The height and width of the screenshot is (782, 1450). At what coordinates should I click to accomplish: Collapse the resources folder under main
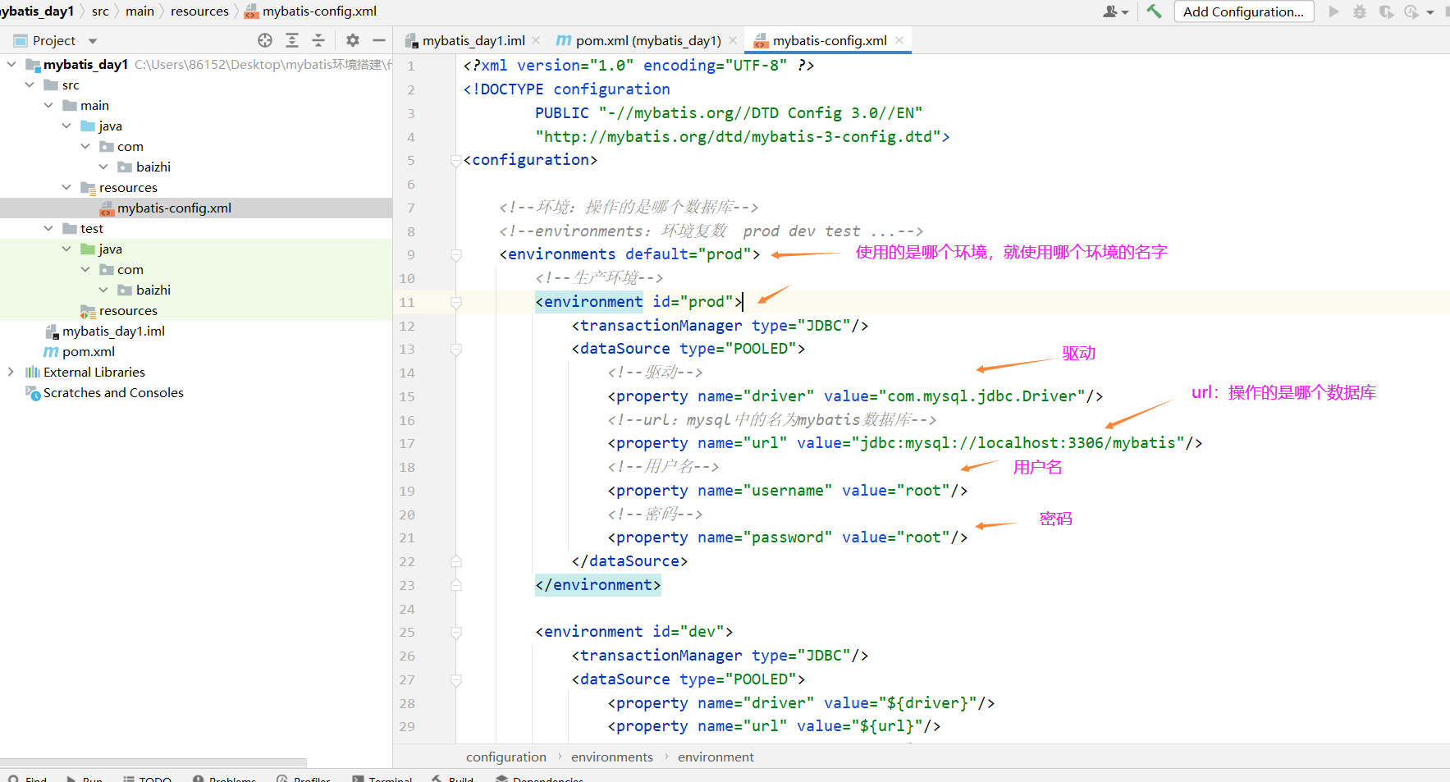pos(66,187)
